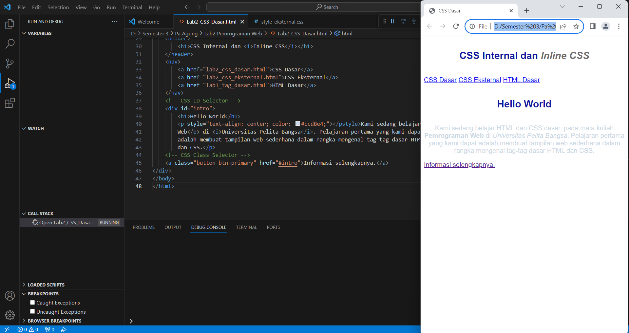Pause the running debug session
The height and width of the screenshot is (333, 629).
point(393,21)
